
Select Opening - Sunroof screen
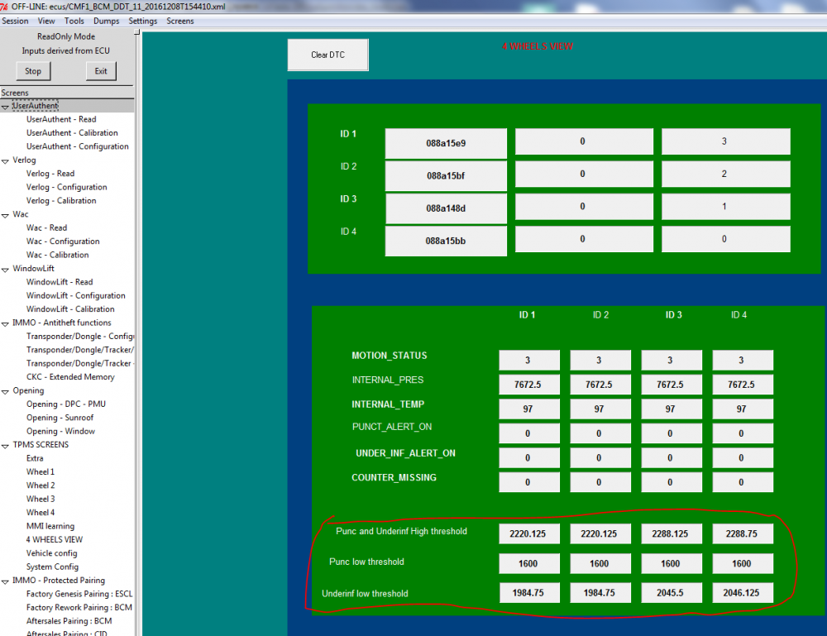[x=60, y=418]
